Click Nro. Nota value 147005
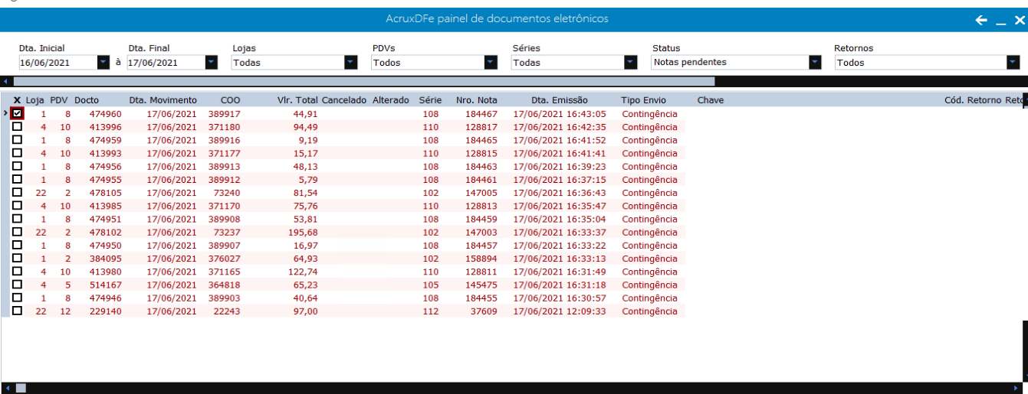Viewport: 1028px width, 394px height. pos(482,193)
